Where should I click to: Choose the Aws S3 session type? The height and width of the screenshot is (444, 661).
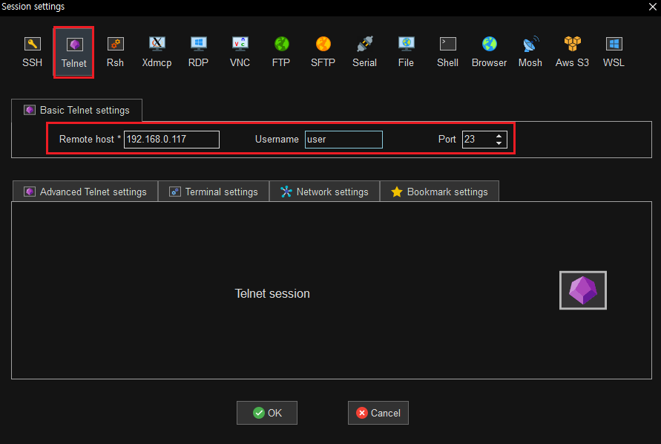coord(572,52)
